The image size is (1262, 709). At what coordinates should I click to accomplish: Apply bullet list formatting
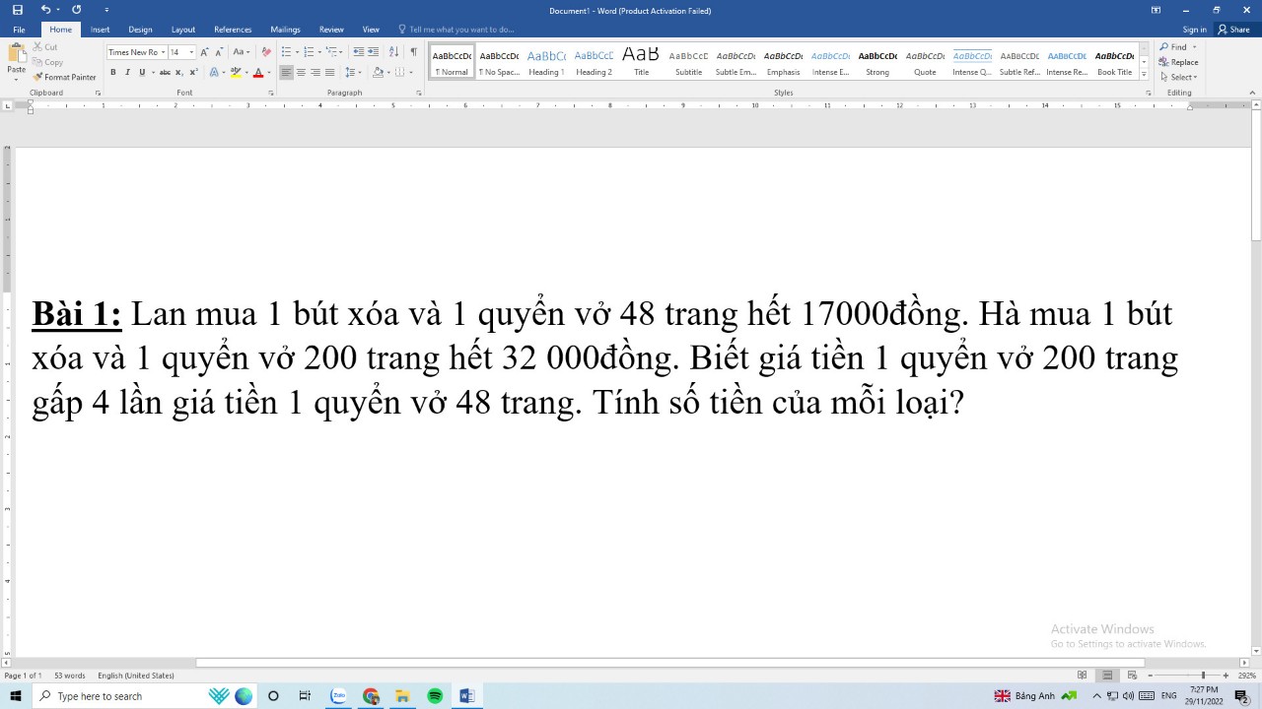[287, 52]
